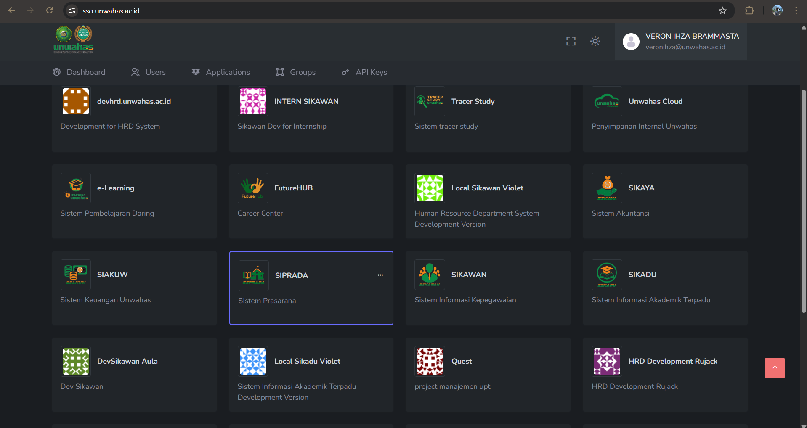Viewport: 807px width, 428px height.
Task: Click the FutureHUB career center icon
Action: [252, 188]
